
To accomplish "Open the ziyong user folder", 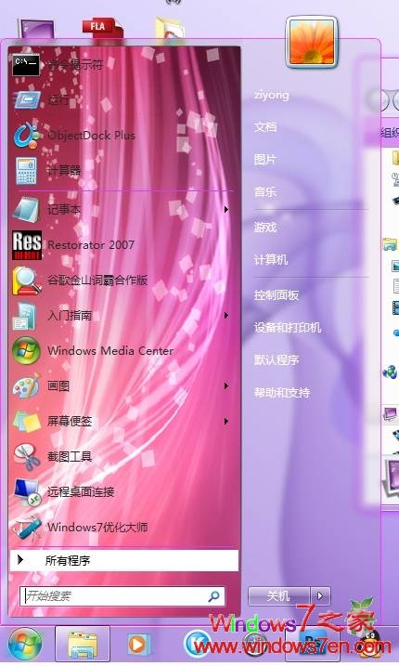I will click(272, 95).
